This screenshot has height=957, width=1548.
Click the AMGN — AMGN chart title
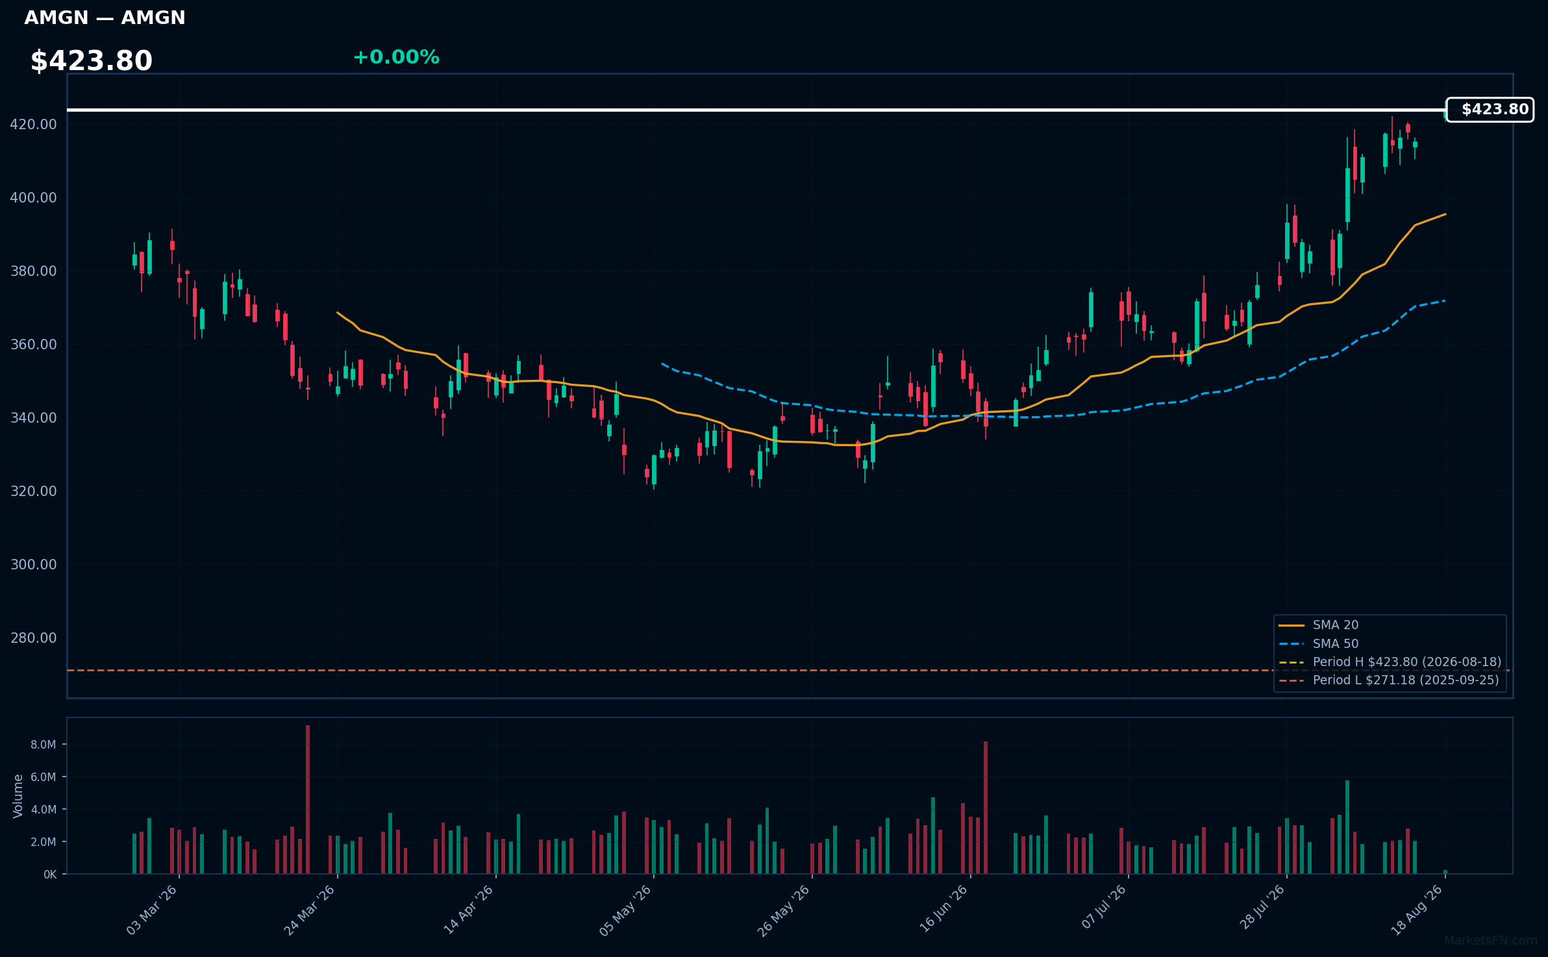point(105,18)
